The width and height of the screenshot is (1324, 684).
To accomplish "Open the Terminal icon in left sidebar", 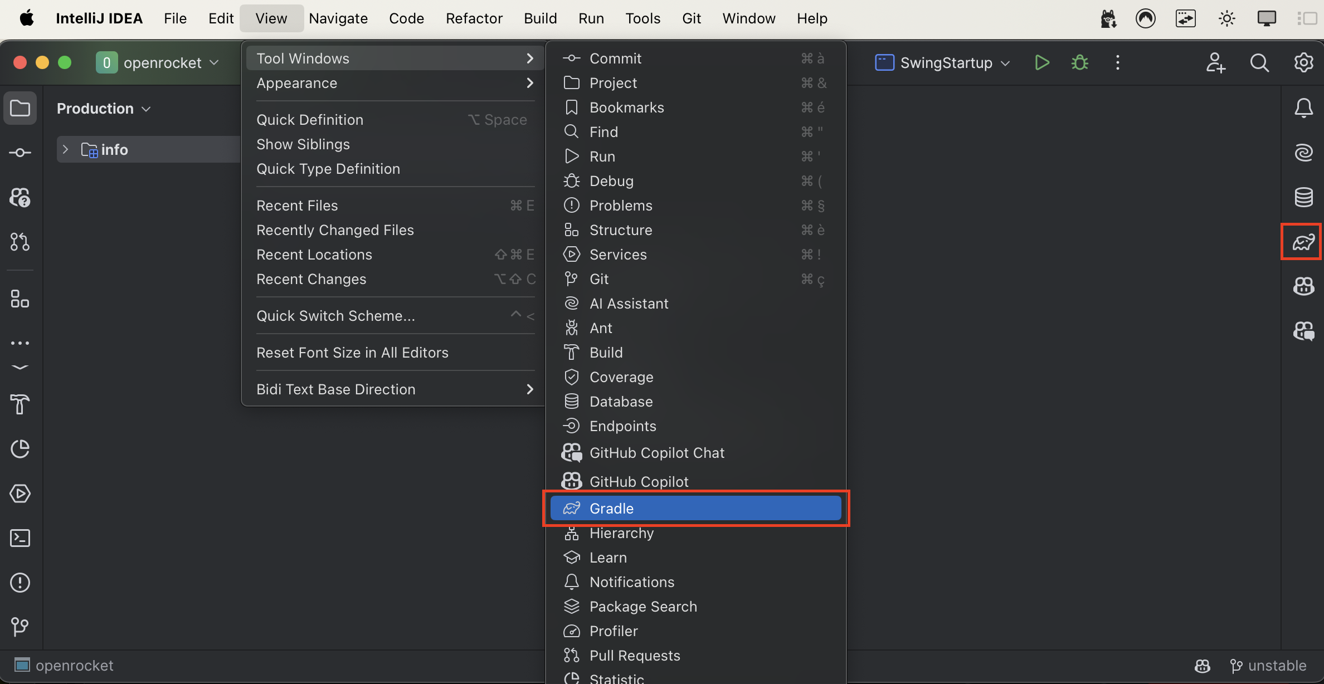I will [x=20, y=538].
